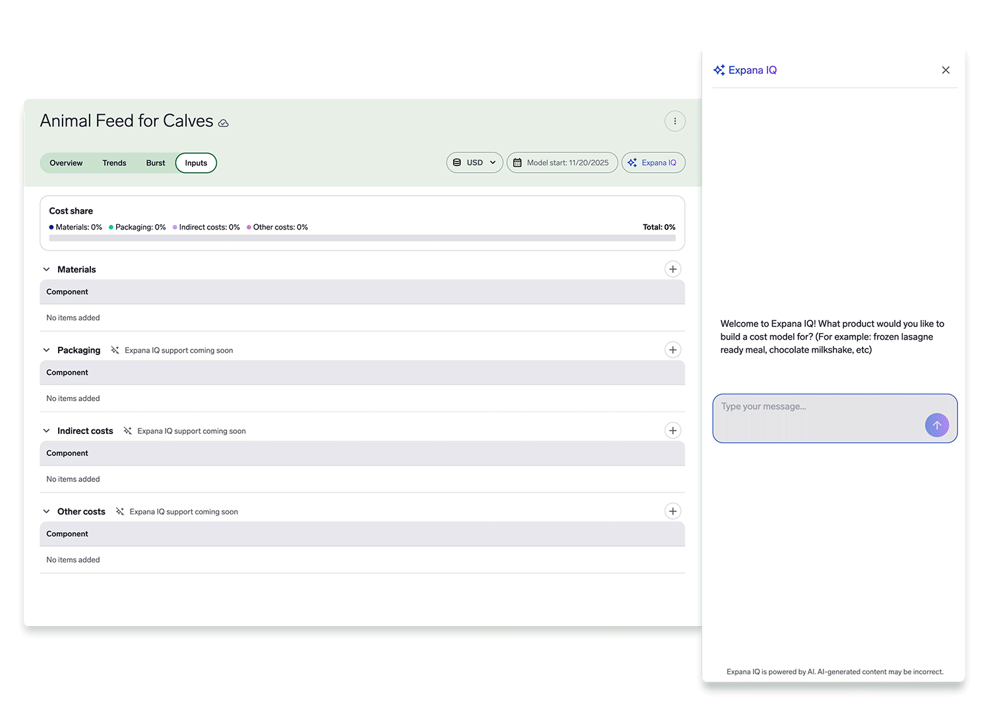
Task: Open the USD currency dropdown
Action: [475, 163]
